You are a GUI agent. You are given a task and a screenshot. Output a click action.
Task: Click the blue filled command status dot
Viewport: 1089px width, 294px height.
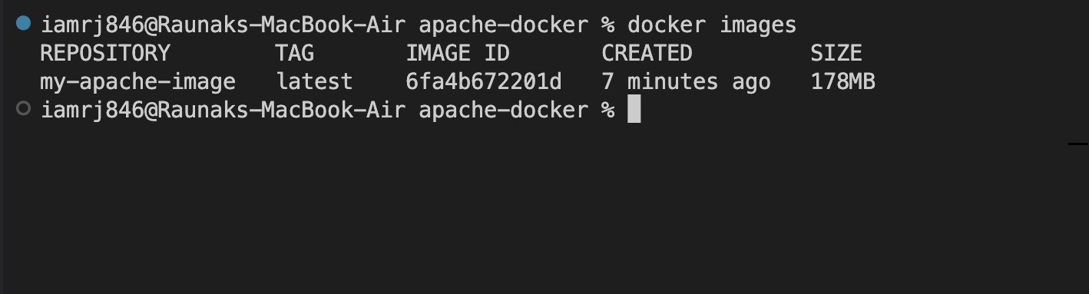[23, 24]
